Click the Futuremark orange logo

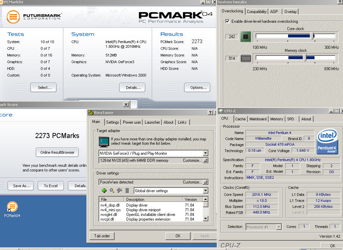(13, 17)
